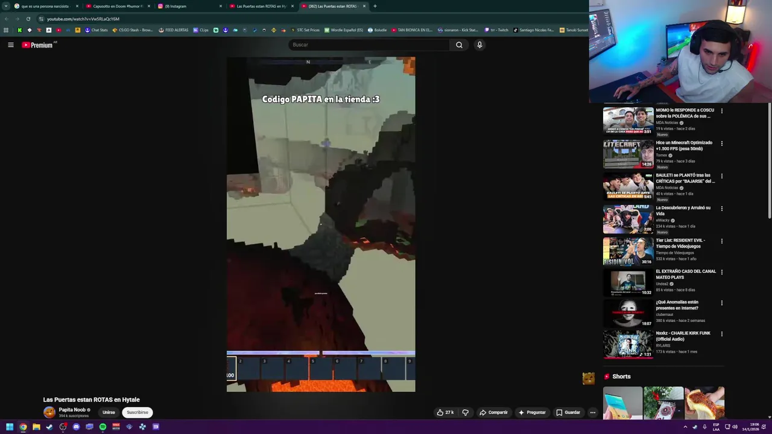The image size is (772, 434).
Task: Reload the page in Chrome
Action: coord(28,19)
